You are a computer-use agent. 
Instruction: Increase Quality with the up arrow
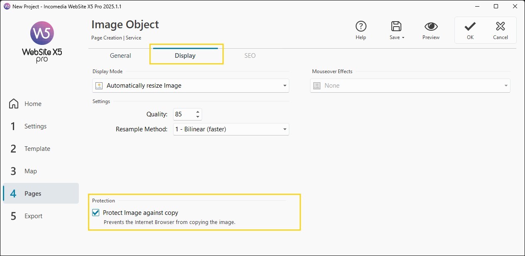coord(198,111)
